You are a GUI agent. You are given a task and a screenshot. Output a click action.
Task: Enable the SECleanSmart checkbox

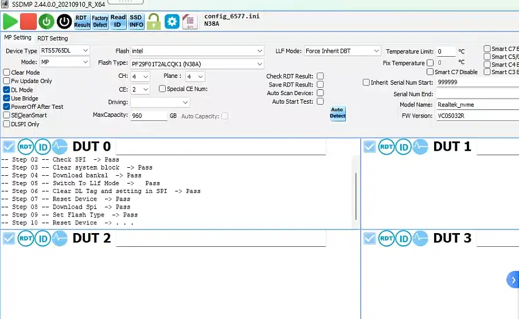pyautogui.click(x=6, y=115)
